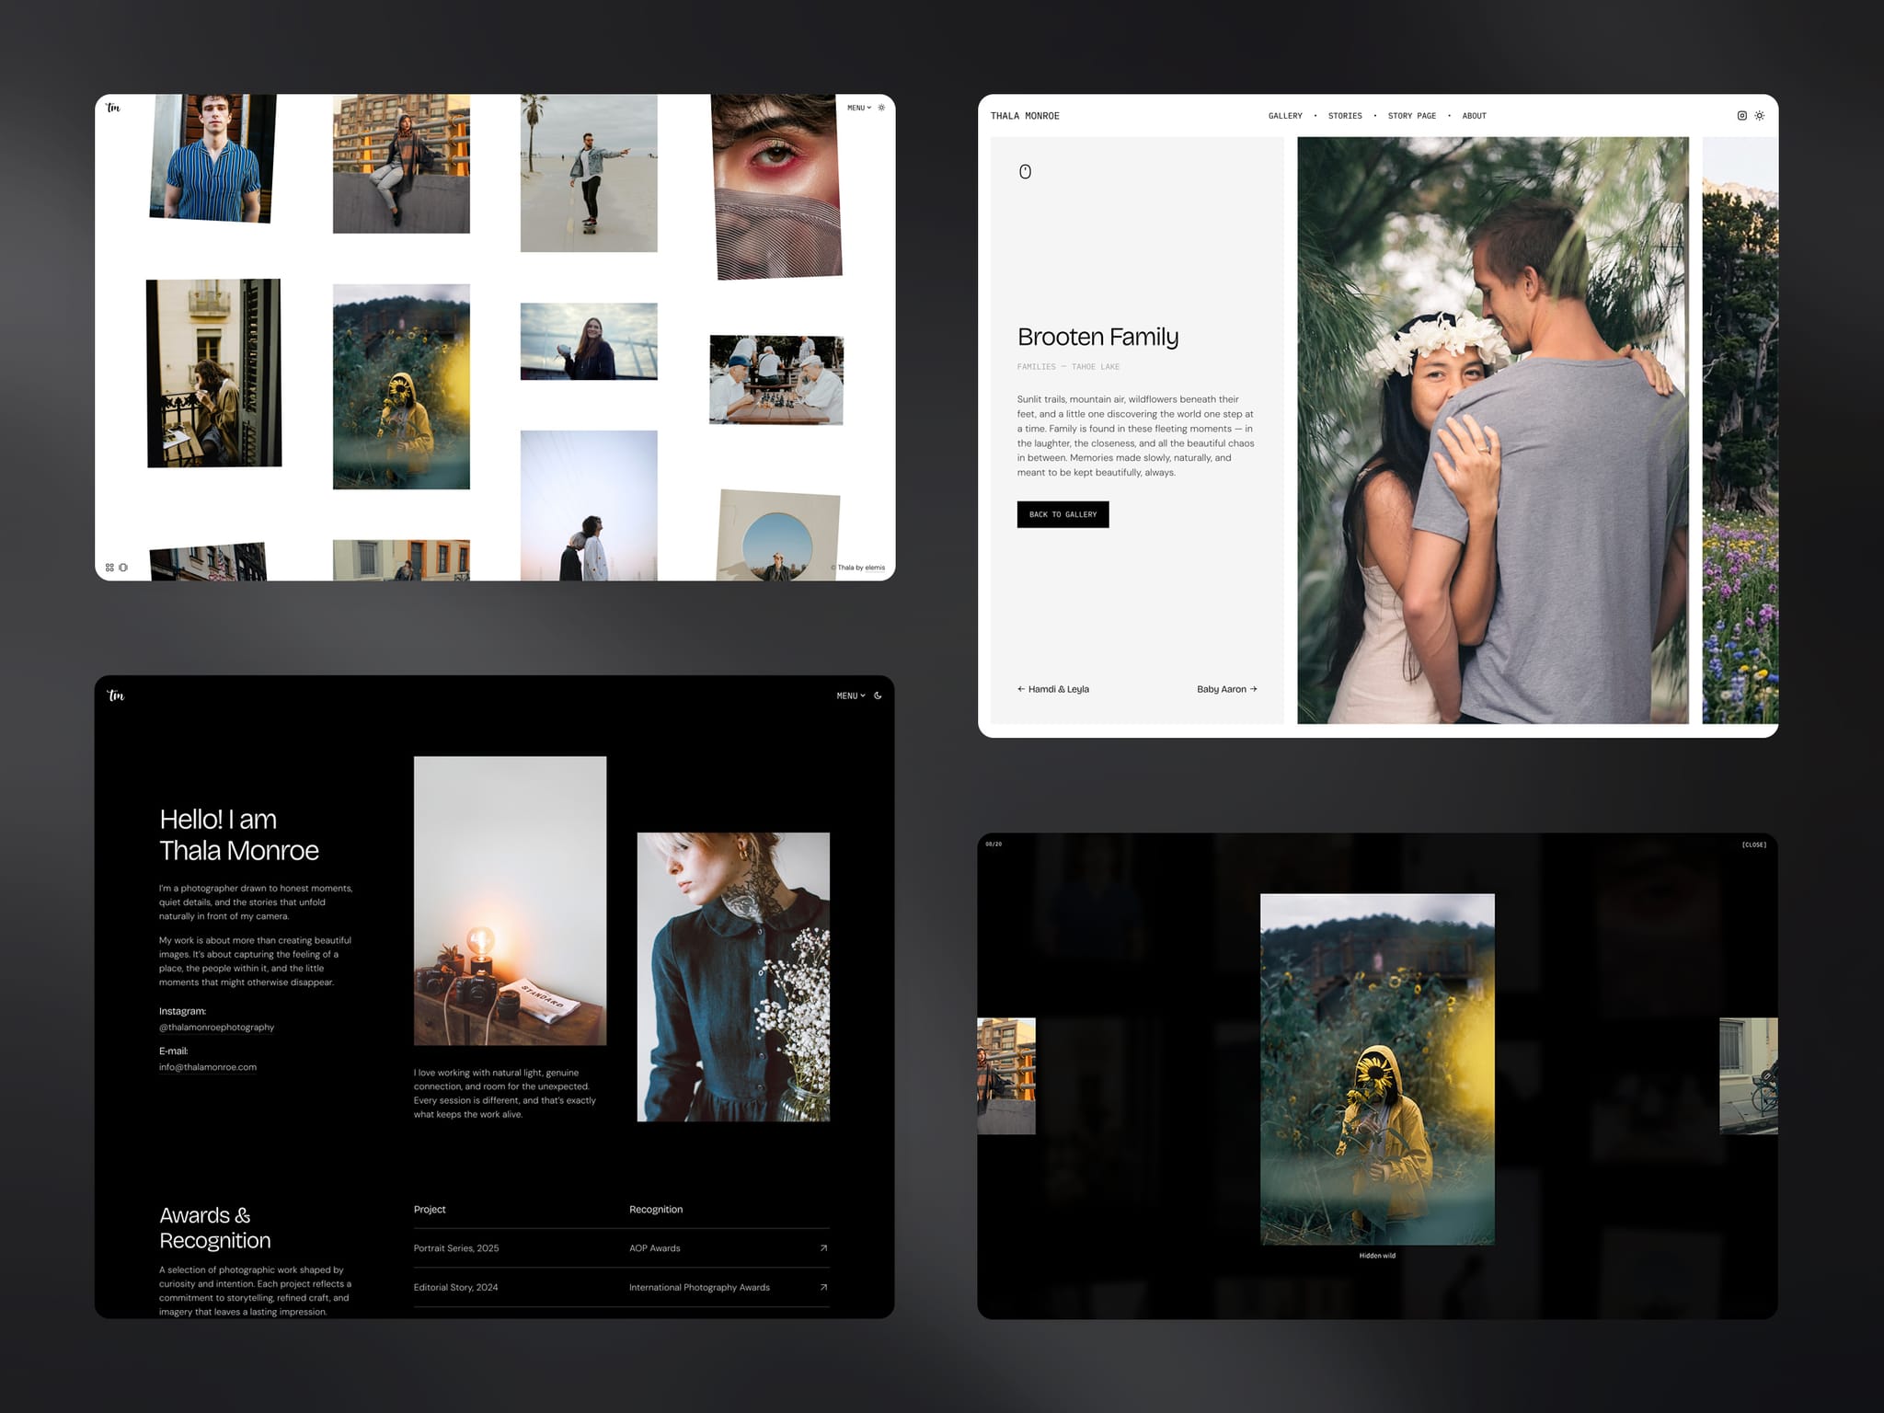Open the arrow icon beside AOP Awards

(823, 1248)
